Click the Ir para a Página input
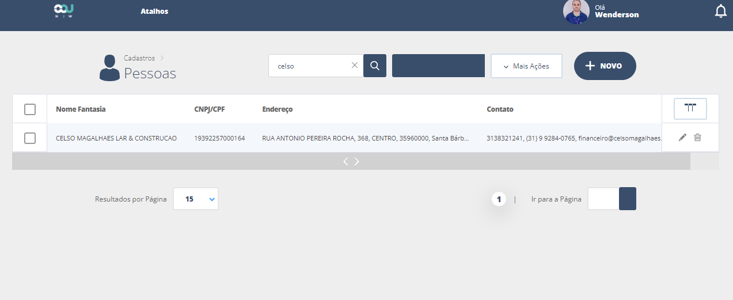The width and height of the screenshot is (733, 300). coord(603,199)
